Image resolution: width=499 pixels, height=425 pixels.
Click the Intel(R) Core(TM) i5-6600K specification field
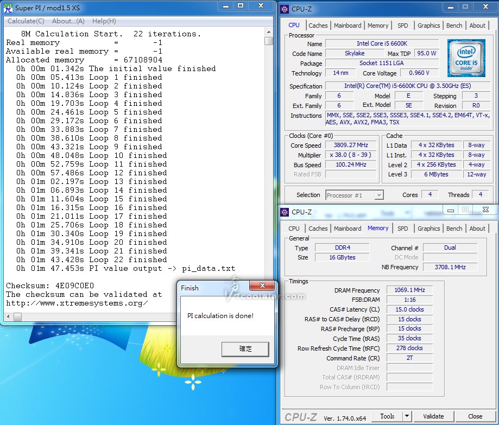[x=408, y=86]
